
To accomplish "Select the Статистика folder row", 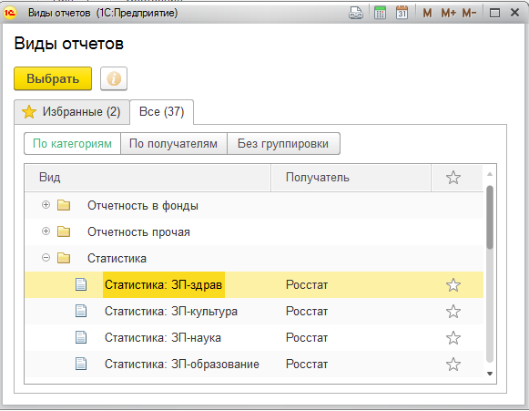I will (x=254, y=258).
